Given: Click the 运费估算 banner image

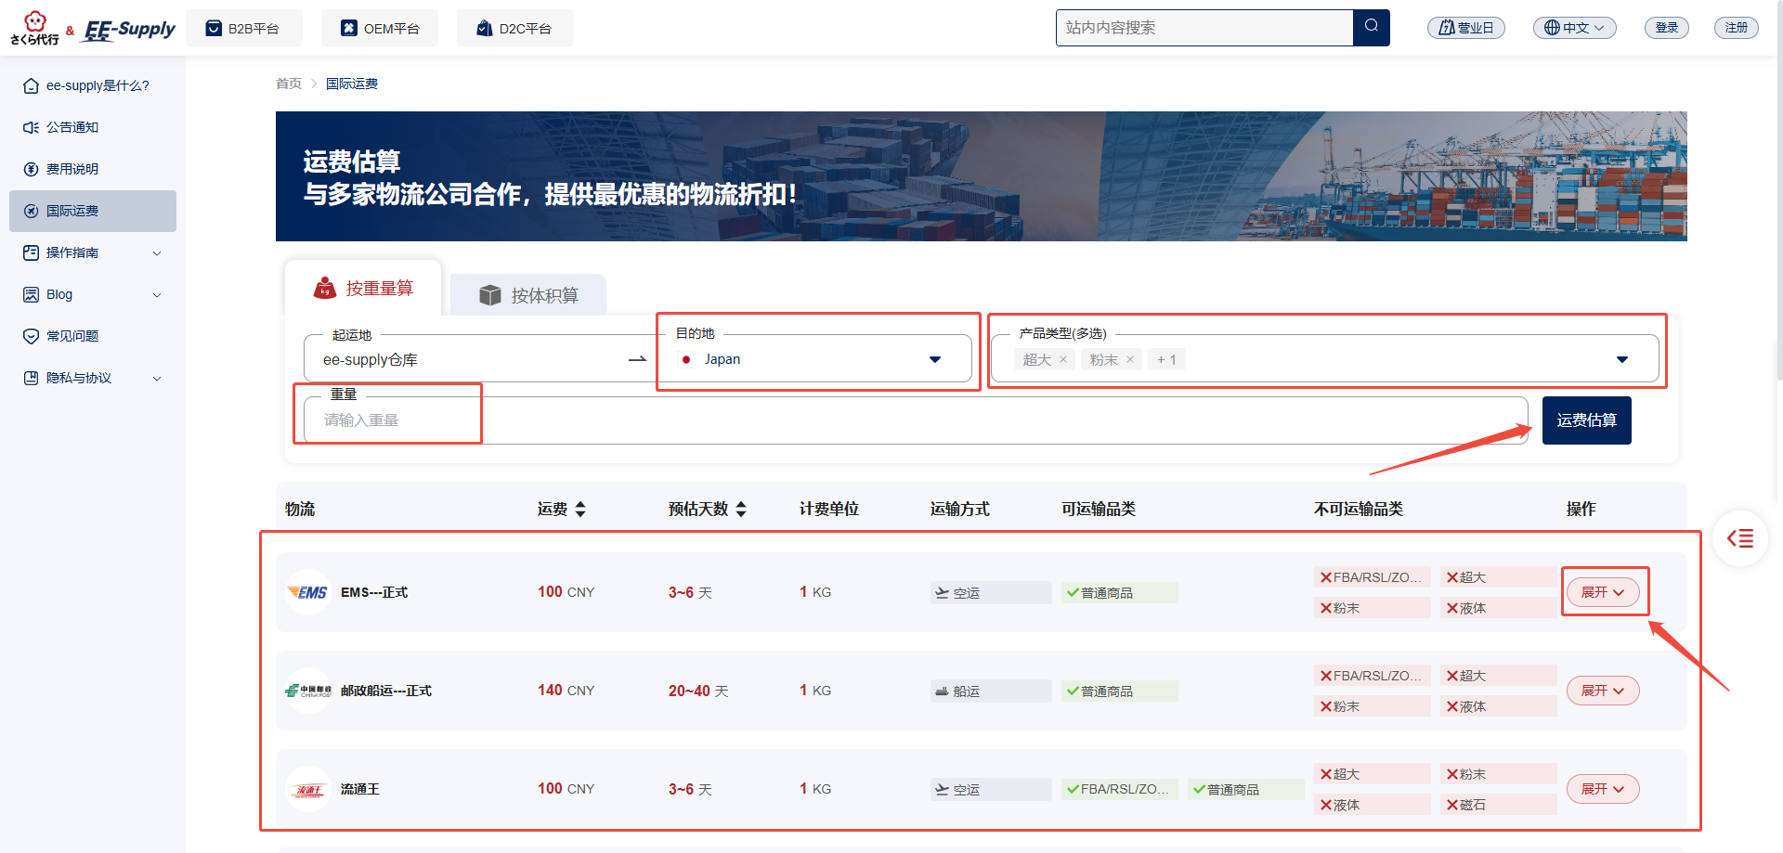Looking at the screenshot, I should click(x=982, y=176).
